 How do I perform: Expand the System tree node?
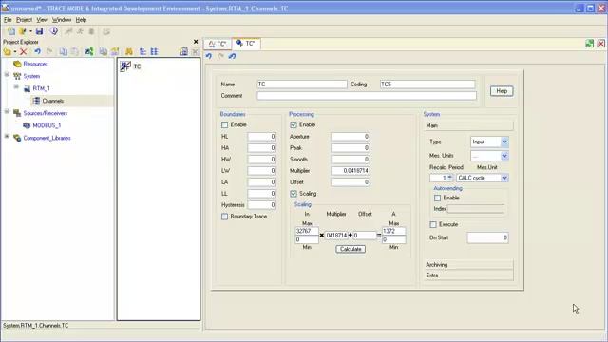click(x=7, y=74)
